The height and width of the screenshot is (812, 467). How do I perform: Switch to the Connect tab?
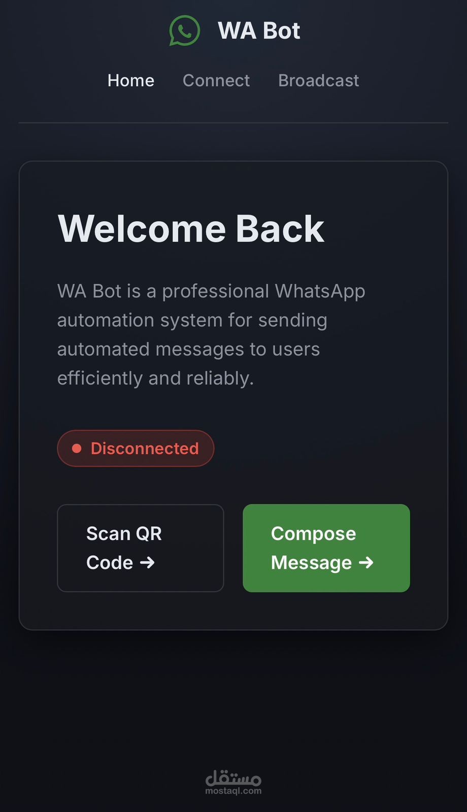point(216,80)
